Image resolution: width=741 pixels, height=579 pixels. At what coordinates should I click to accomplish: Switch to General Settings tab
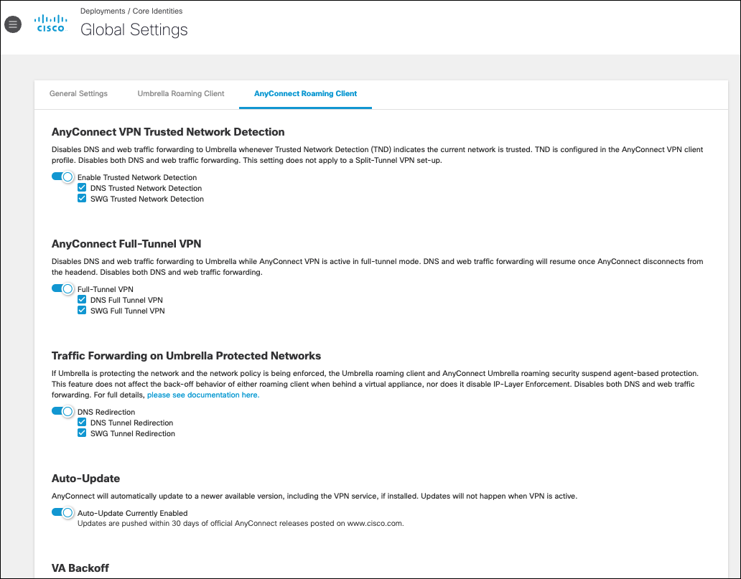point(78,93)
